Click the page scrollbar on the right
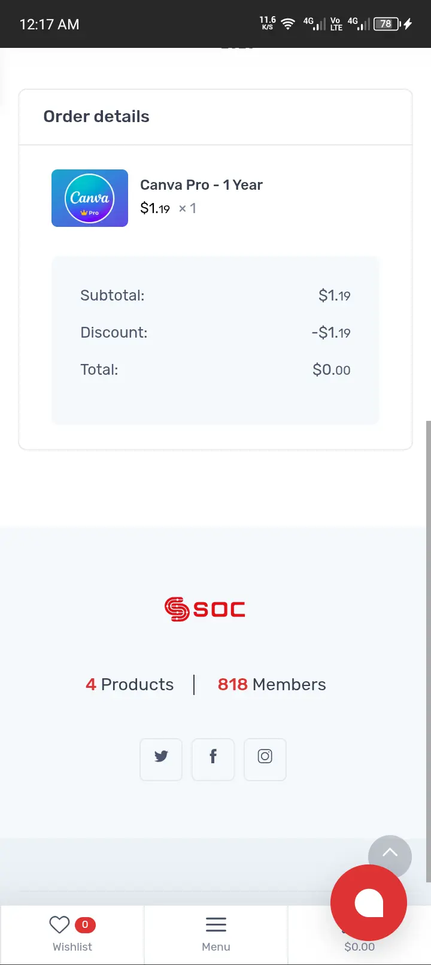The height and width of the screenshot is (965, 431). click(428, 651)
